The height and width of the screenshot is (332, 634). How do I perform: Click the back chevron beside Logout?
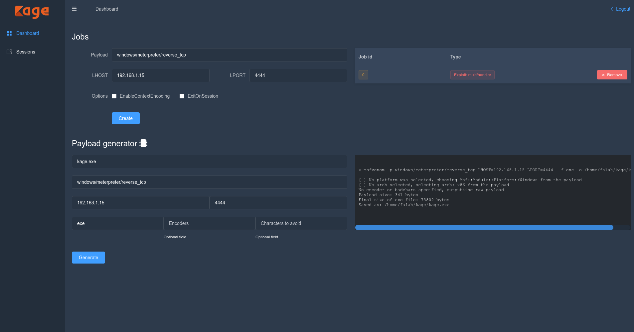tap(612, 9)
